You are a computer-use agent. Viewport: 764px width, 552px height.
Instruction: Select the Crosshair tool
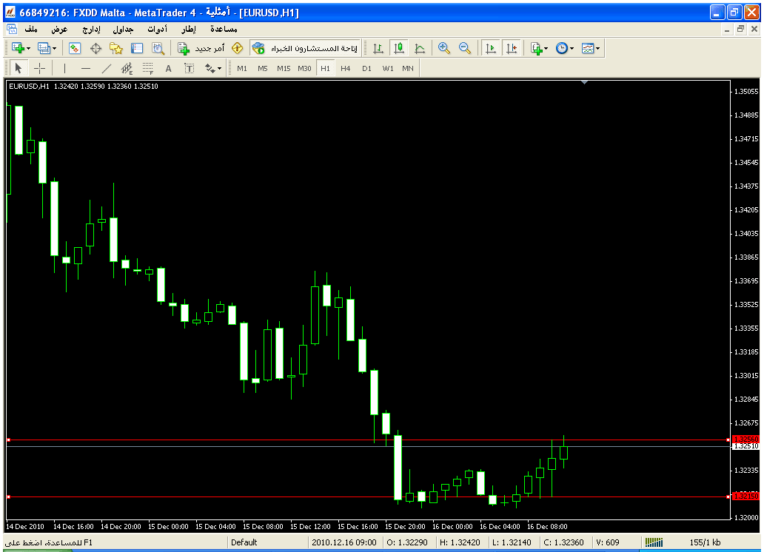pyautogui.click(x=39, y=68)
